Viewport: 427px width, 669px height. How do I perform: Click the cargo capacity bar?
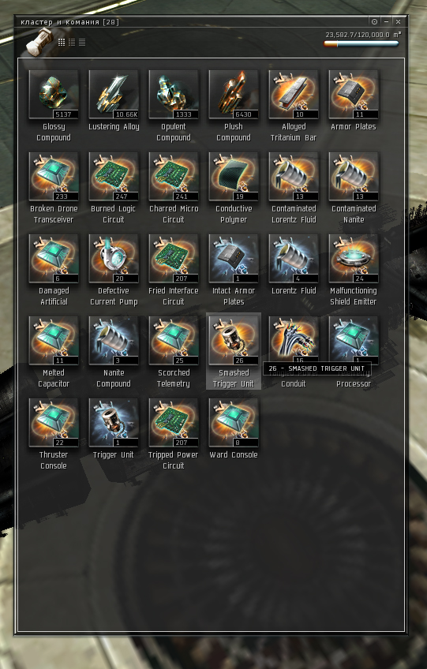(x=361, y=43)
